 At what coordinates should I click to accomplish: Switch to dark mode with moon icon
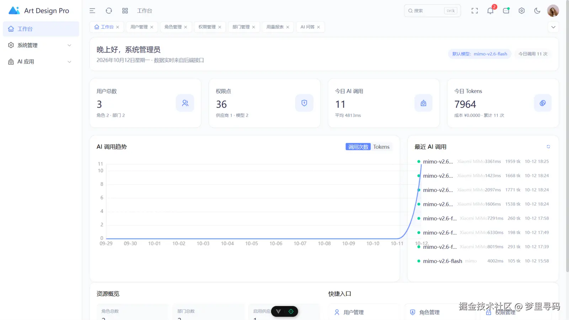pyautogui.click(x=537, y=11)
